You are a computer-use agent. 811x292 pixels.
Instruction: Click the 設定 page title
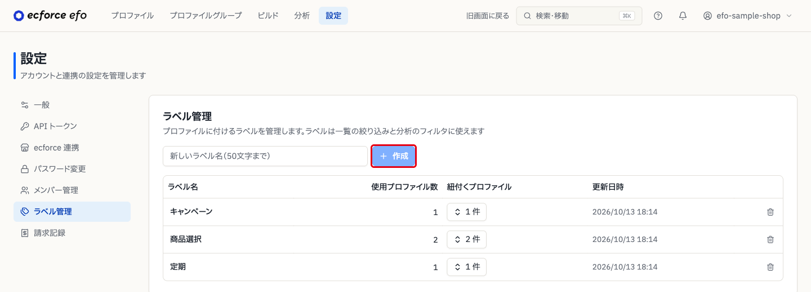pyautogui.click(x=33, y=58)
